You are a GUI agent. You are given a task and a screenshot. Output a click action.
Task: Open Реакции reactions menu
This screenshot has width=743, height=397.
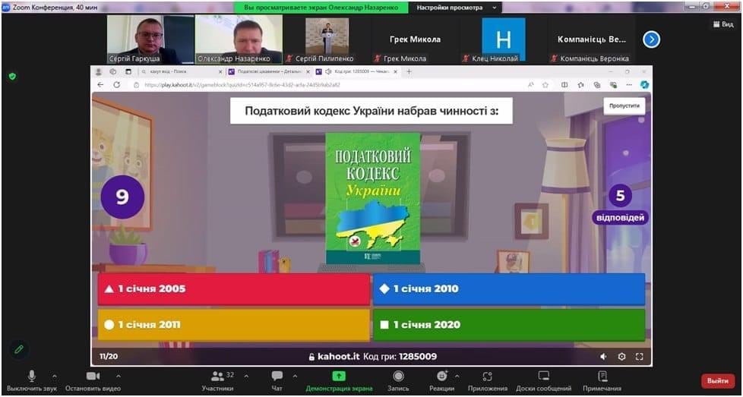[x=442, y=377]
